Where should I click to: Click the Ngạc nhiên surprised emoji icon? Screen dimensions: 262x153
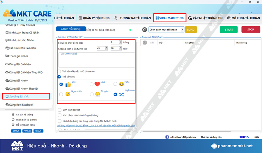(x=68, y=94)
